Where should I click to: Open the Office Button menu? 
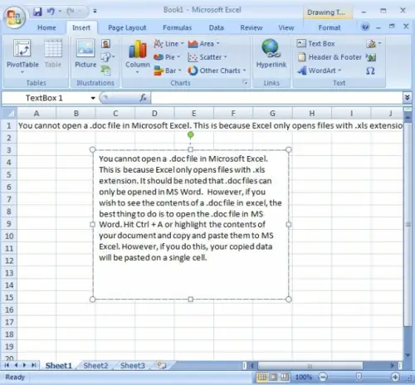coord(14,17)
